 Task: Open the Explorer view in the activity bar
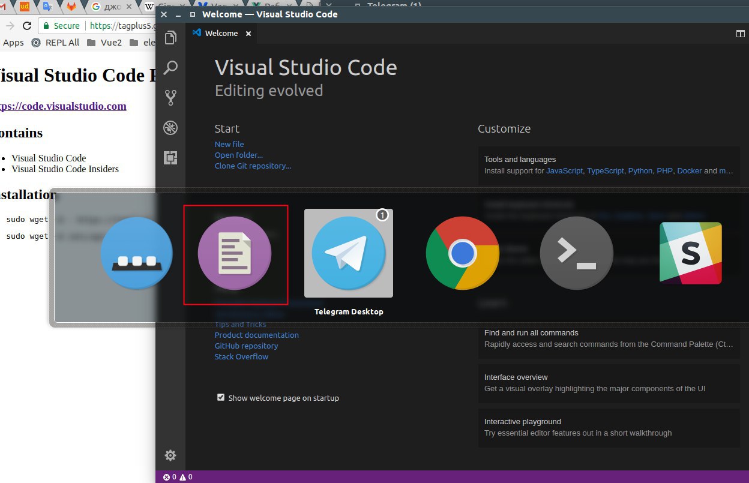pyautogui.click(x=170, y=38)
